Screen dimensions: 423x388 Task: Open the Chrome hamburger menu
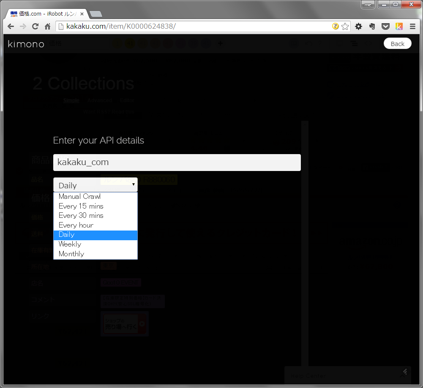coord(412,27)
